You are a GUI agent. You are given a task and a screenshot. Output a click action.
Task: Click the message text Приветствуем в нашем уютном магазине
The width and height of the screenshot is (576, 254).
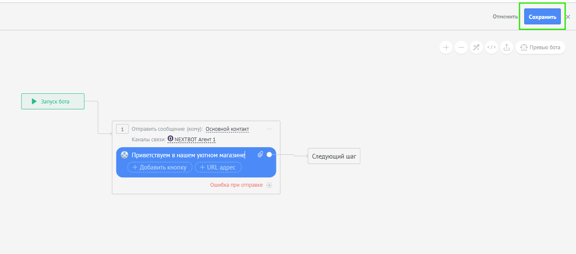(188, 155)
